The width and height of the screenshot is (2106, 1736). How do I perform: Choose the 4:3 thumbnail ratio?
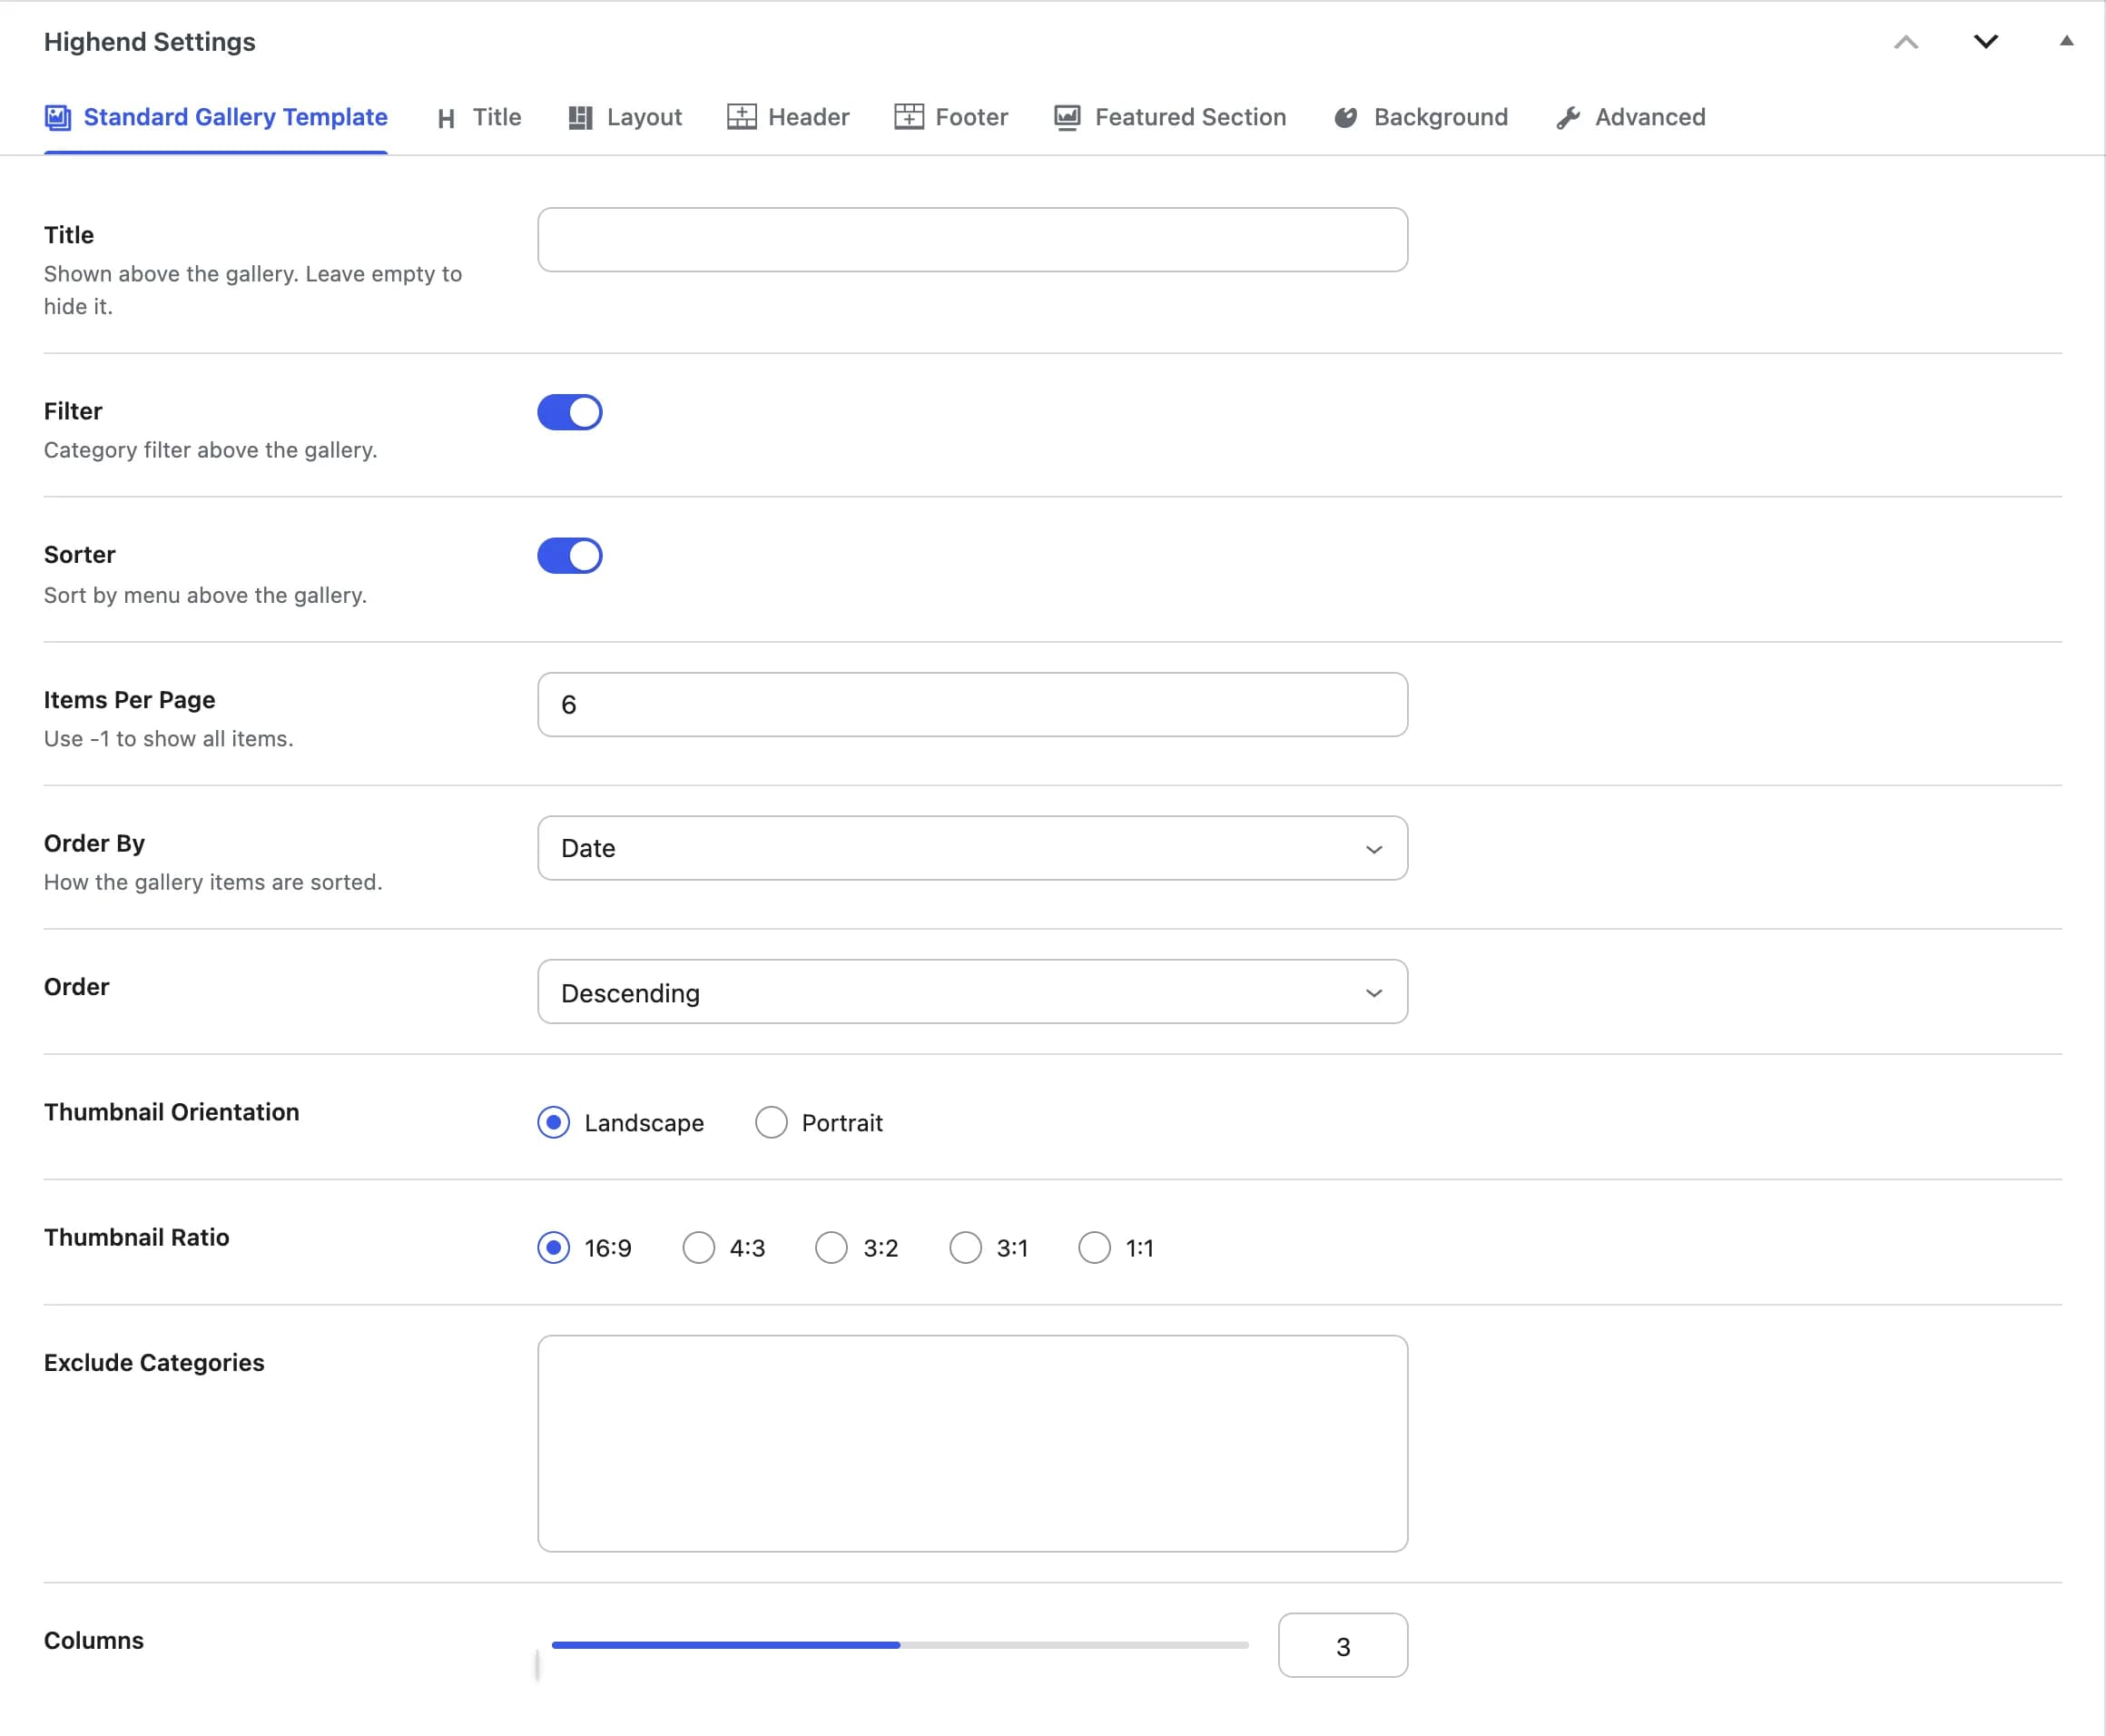[x=699, y=1248]
